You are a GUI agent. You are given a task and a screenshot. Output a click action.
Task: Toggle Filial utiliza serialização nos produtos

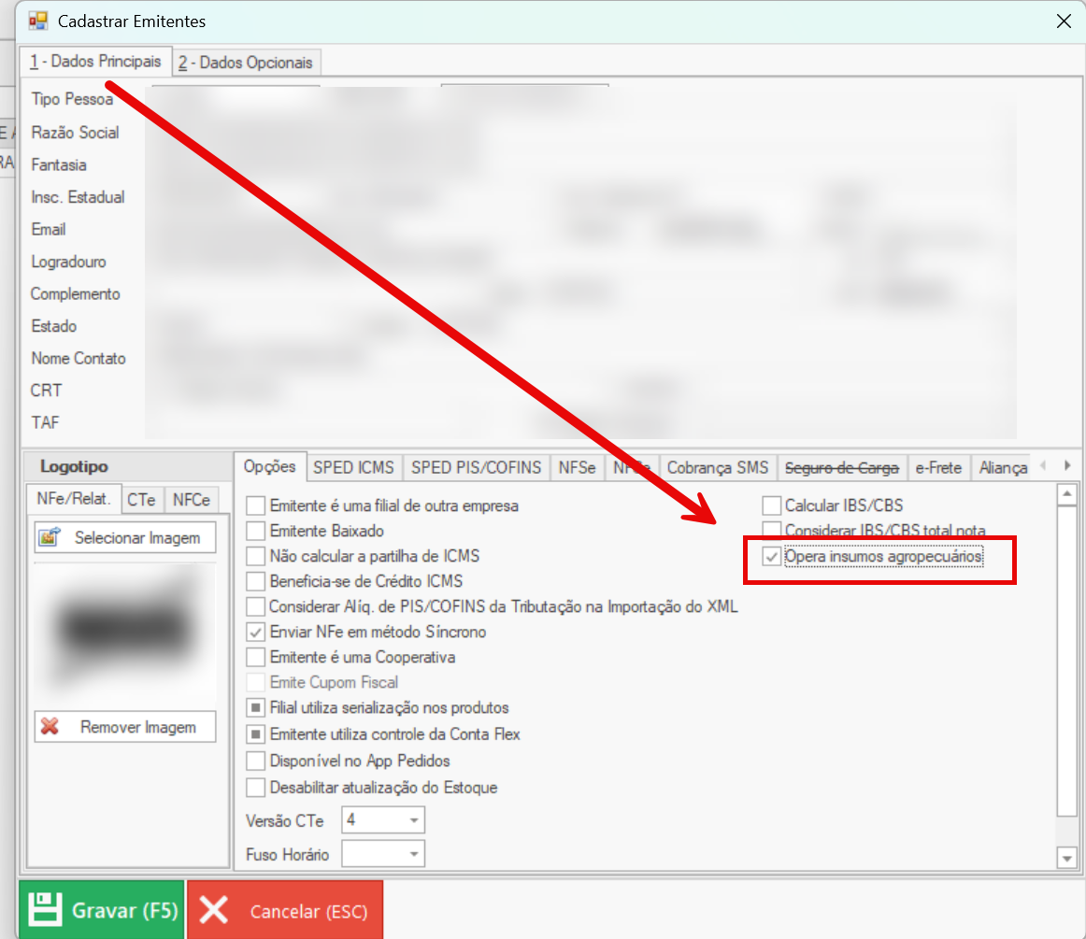click(255, 707)
